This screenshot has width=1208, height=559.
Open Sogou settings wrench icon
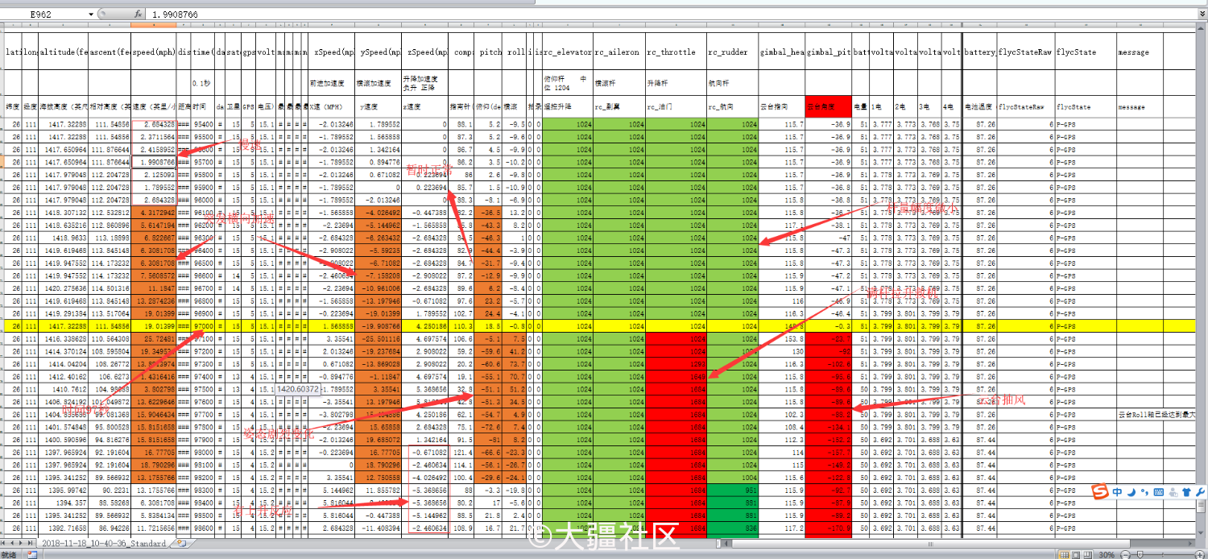(1198, 492)
